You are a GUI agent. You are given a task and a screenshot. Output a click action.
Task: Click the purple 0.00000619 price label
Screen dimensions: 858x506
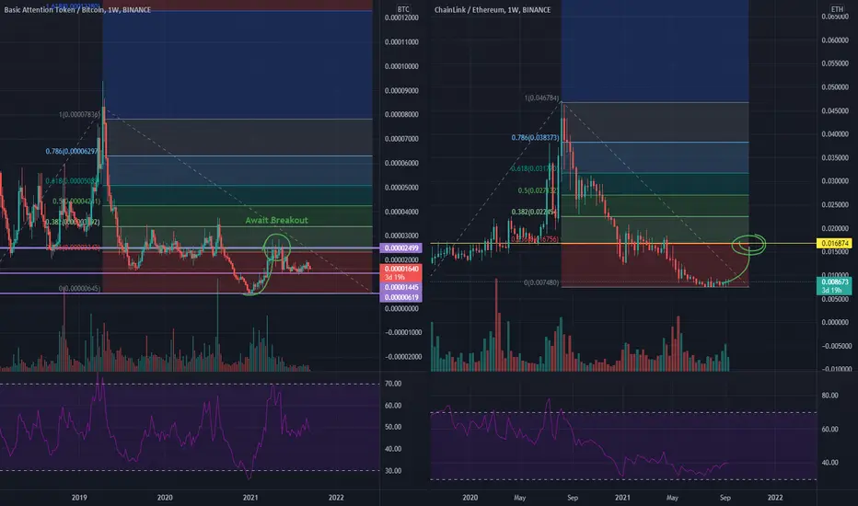(x=401, y=297)
